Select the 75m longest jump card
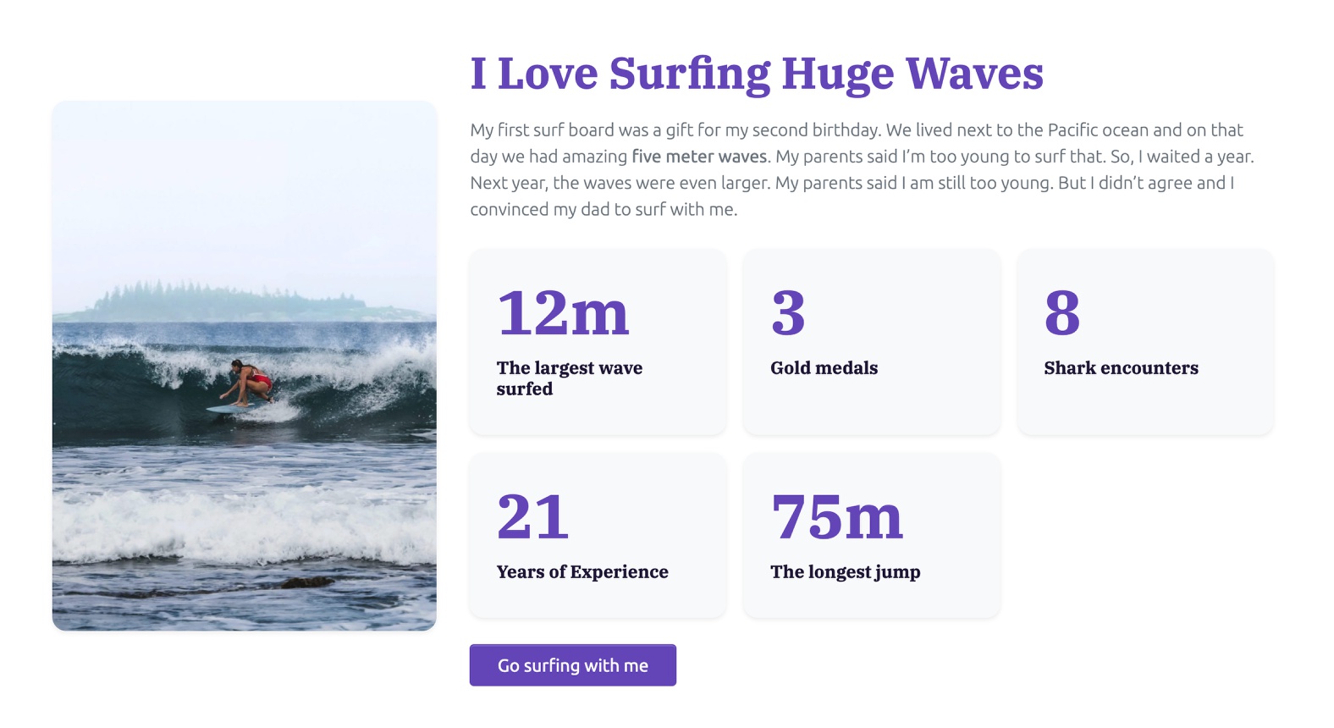The height and width of the screenshot is (728, 1334). [871, 535]
